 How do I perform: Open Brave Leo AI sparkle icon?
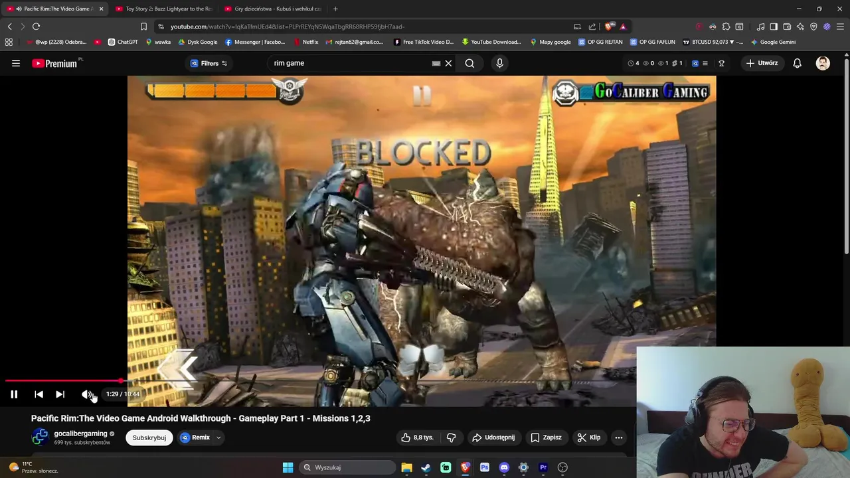click(x=800, y=27)
